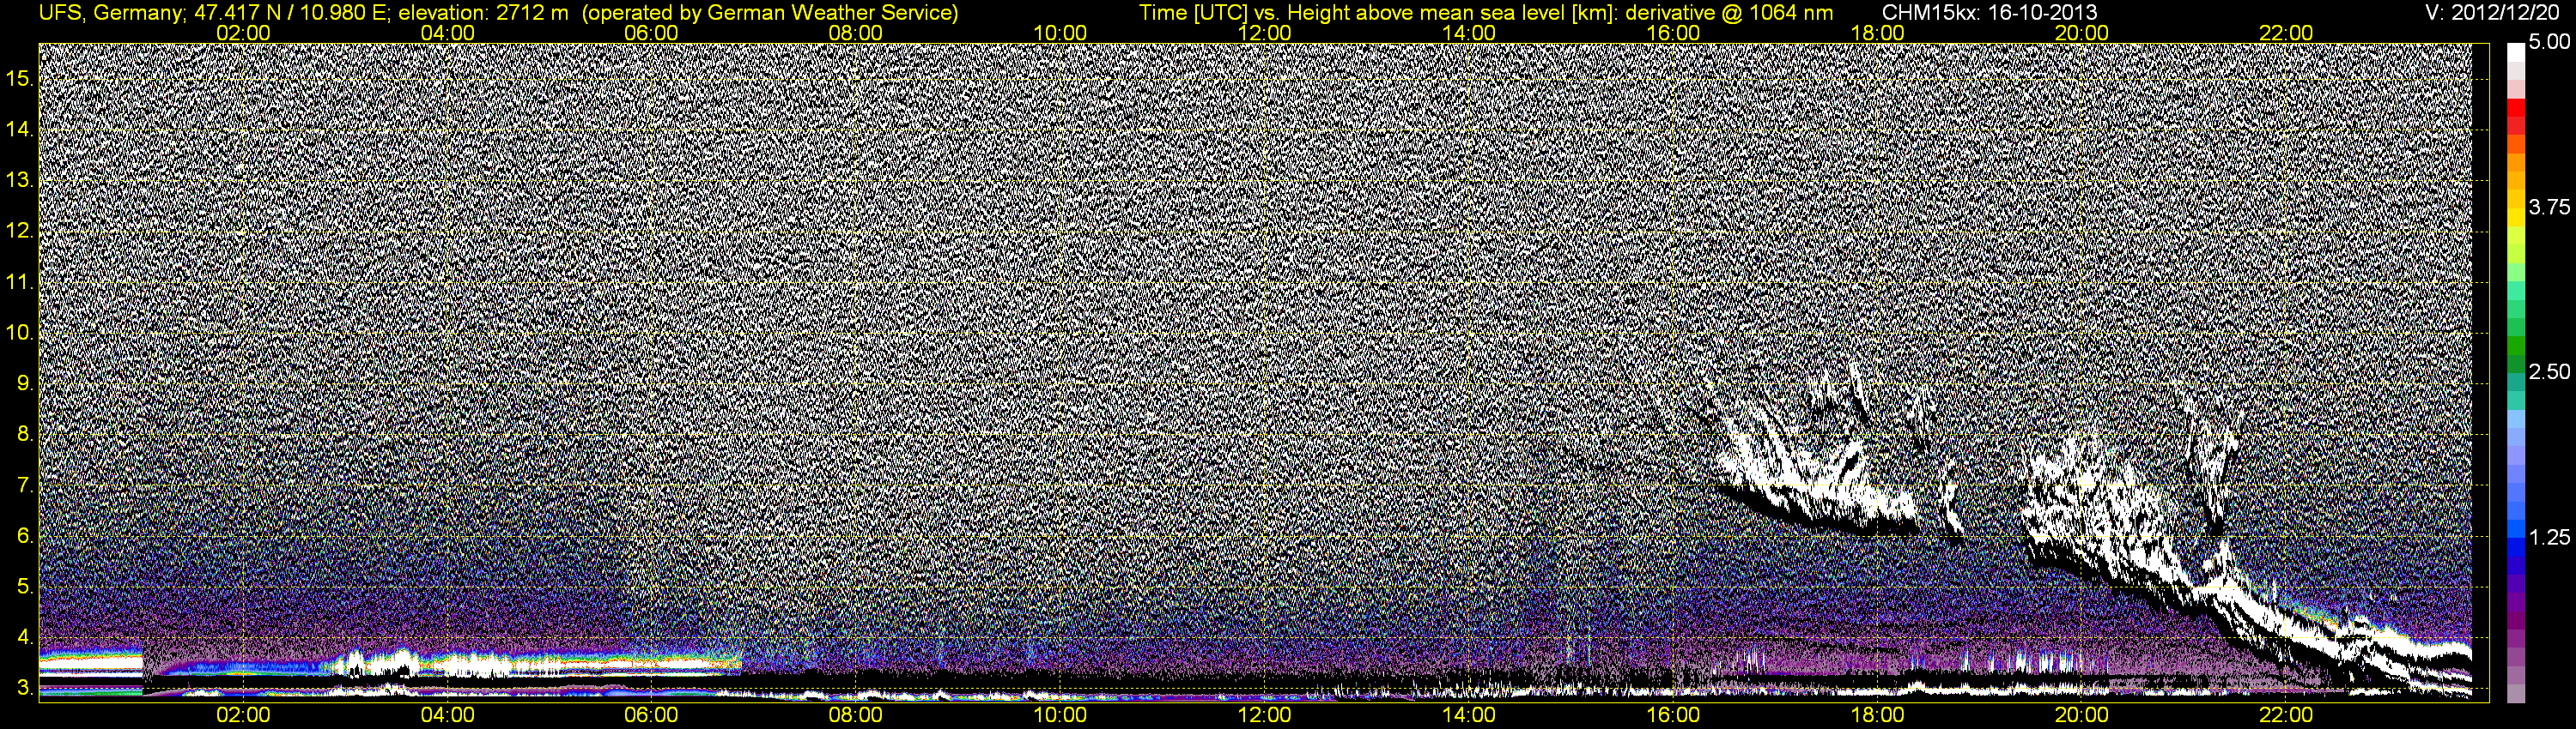Viewport: 2576px width, 729px height.
Task: Click the '15.' height axis label
Action: pyautogui.click(x=20, y=78)
